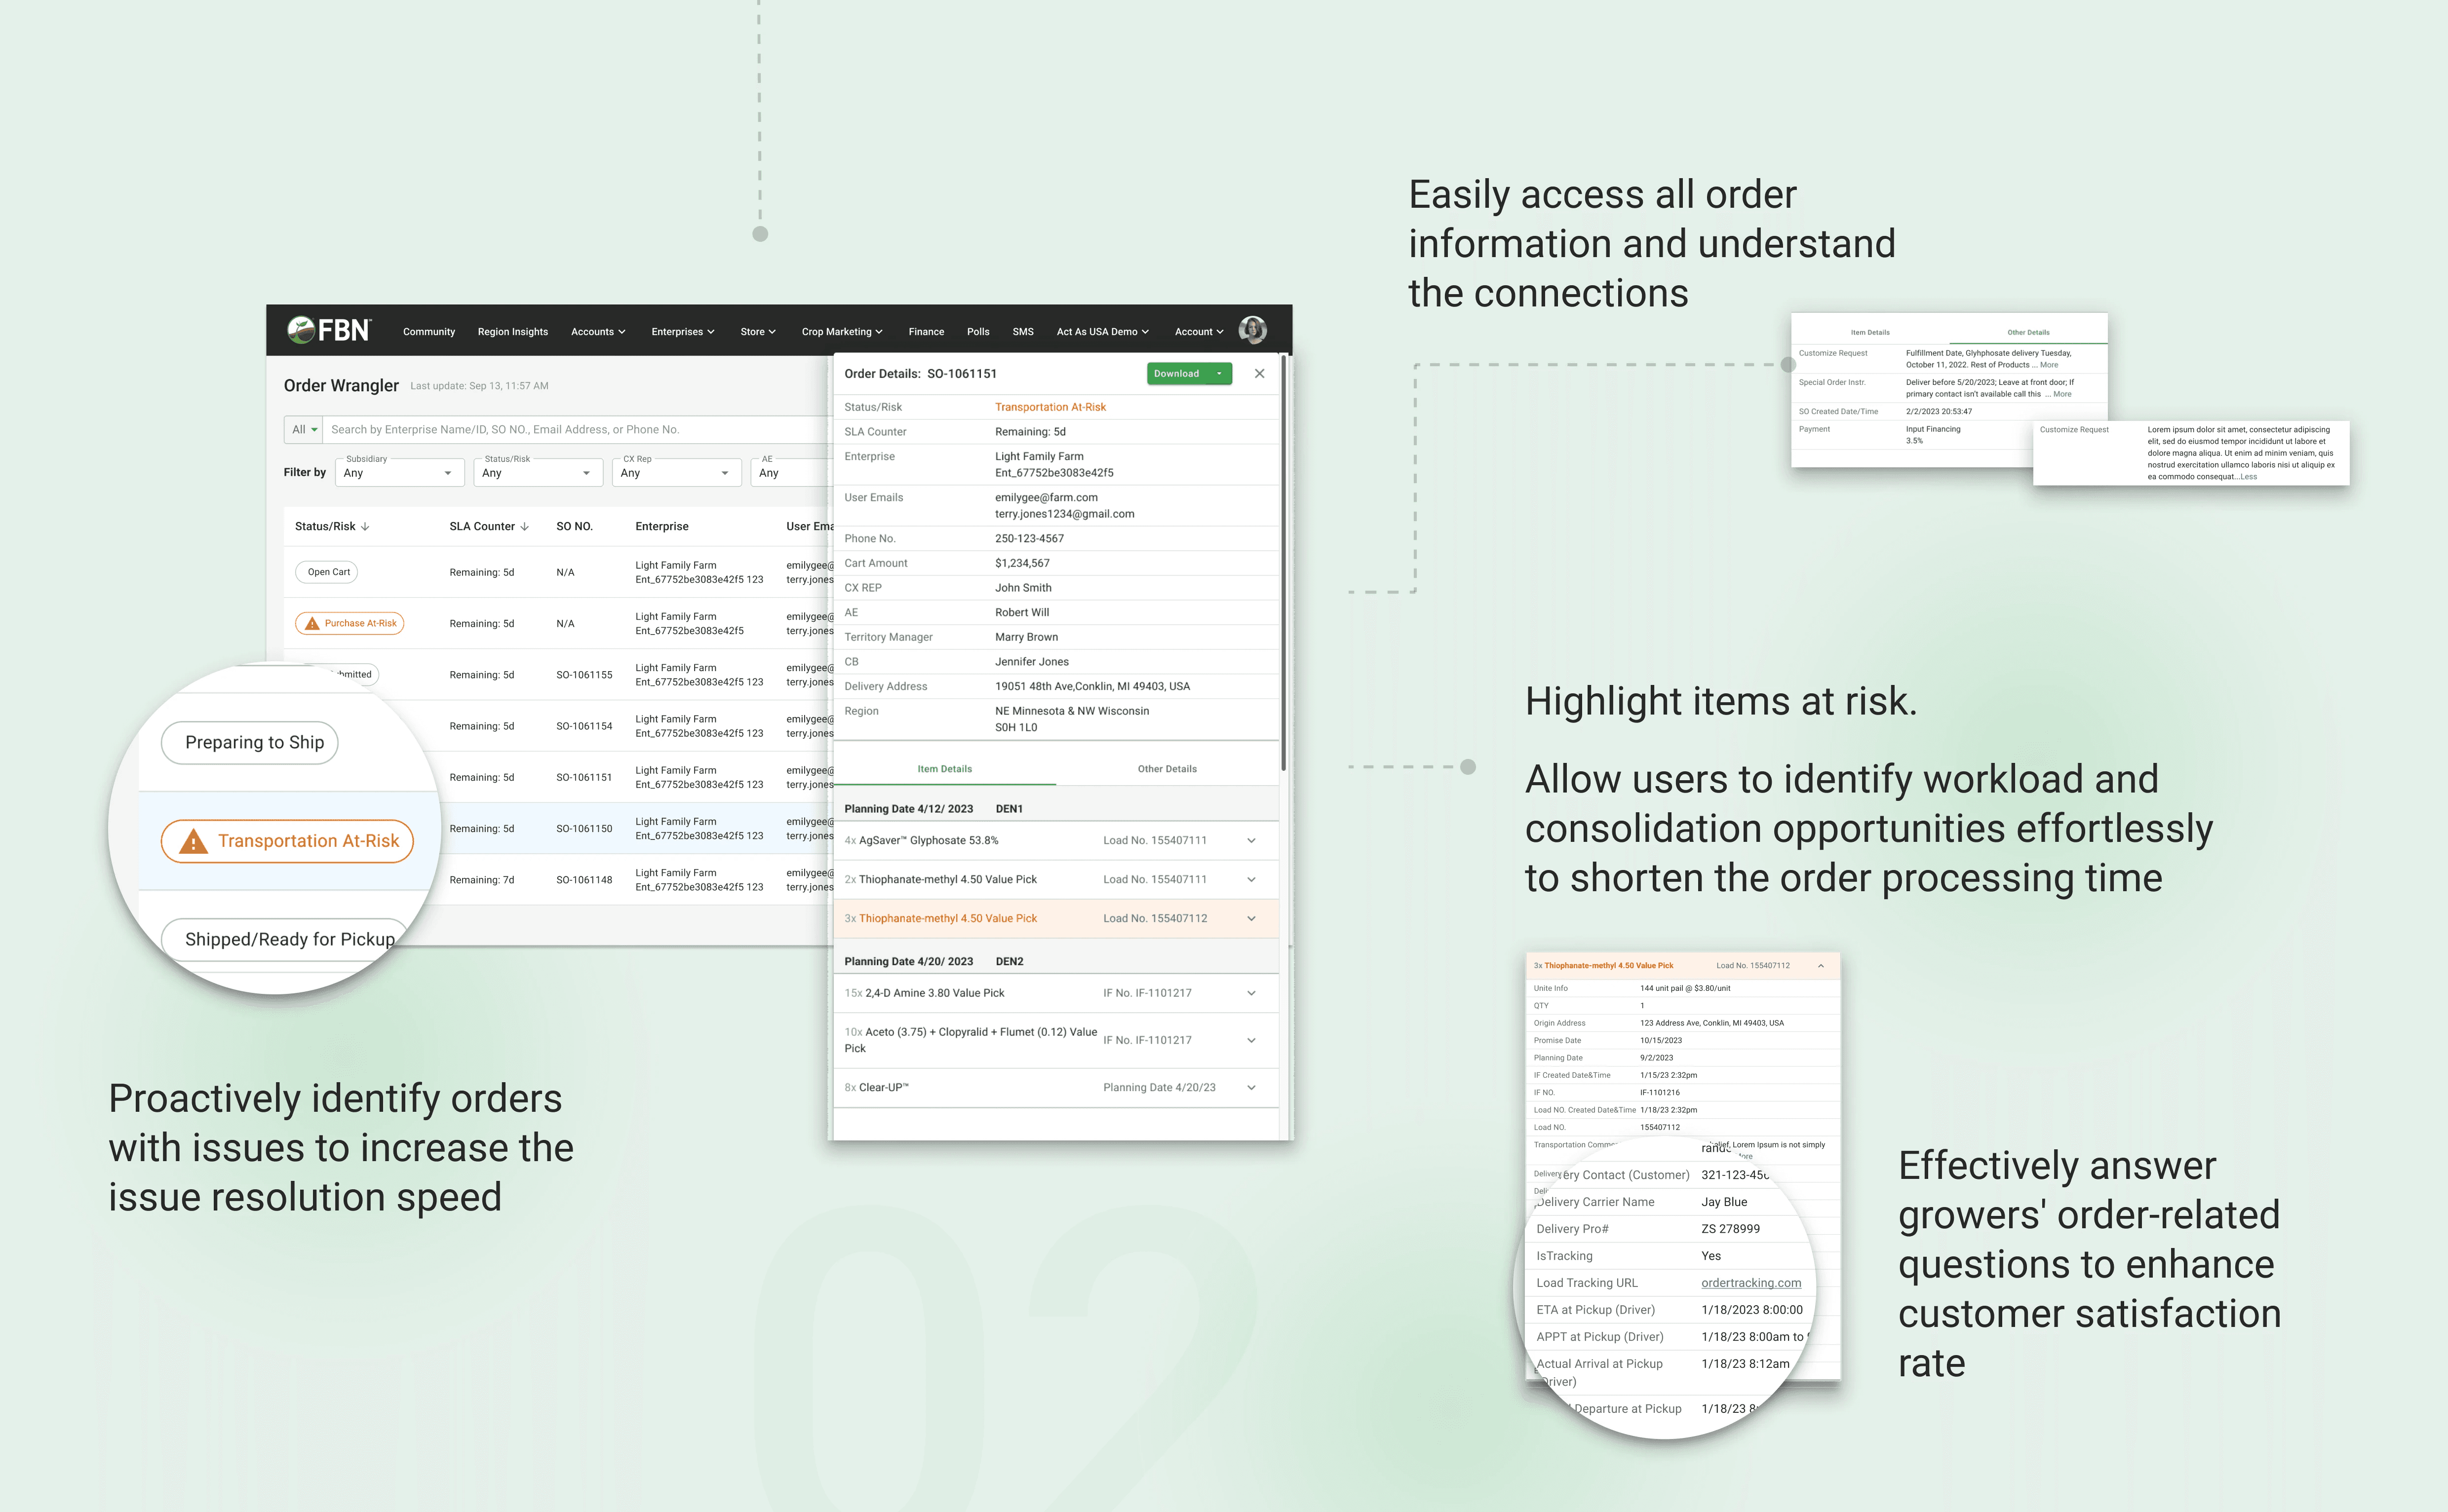
Task: Expand the Clear-UP item row
Action: 1250,1088
